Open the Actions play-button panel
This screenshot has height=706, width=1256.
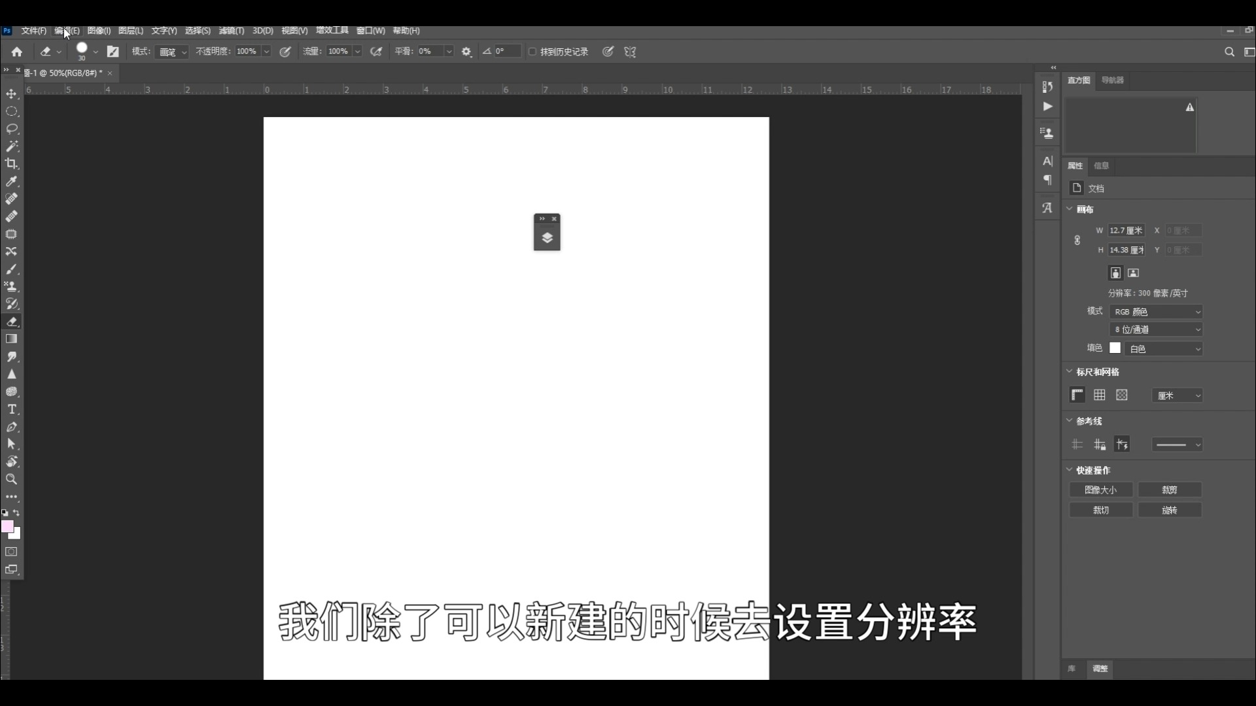(1047, 106)
